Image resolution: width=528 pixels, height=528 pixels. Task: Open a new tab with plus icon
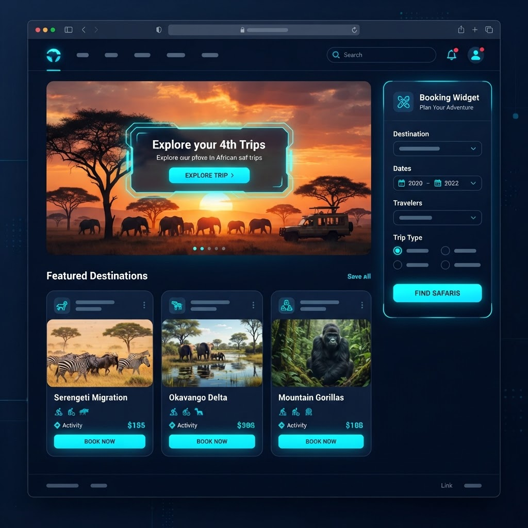tap(475, 29)
